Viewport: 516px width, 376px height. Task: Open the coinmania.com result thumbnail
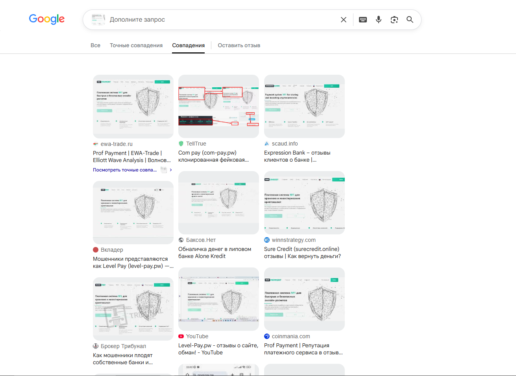[x=304, y=299]
